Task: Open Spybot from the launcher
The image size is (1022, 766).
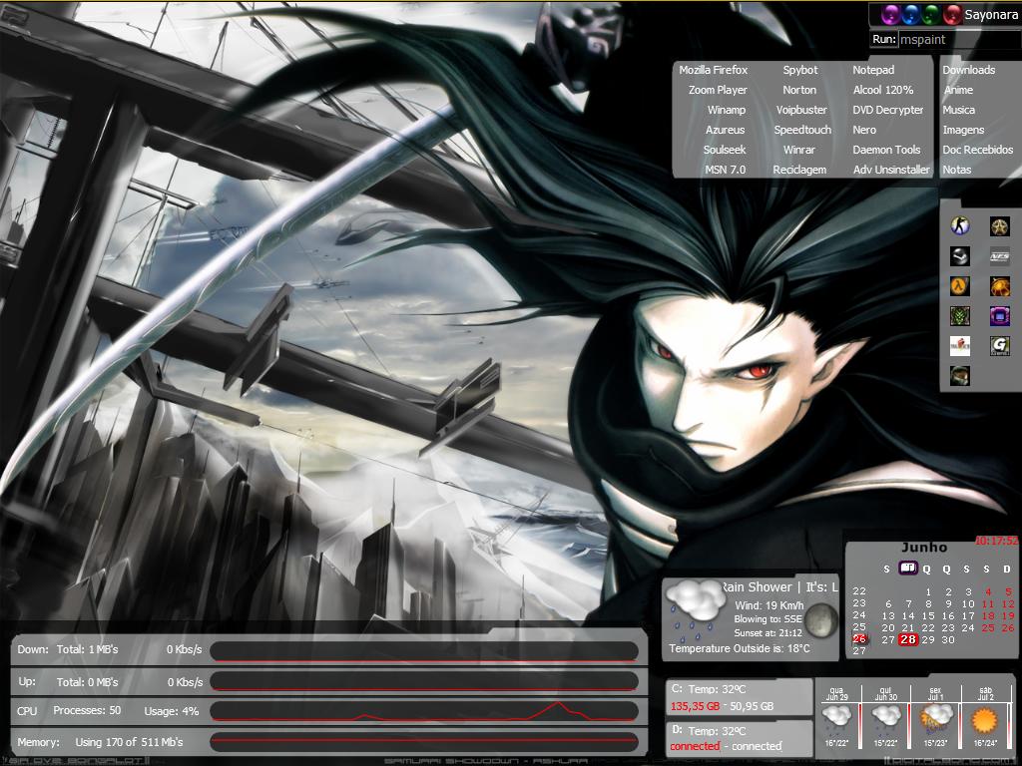Action: click(x=799, y=70)
